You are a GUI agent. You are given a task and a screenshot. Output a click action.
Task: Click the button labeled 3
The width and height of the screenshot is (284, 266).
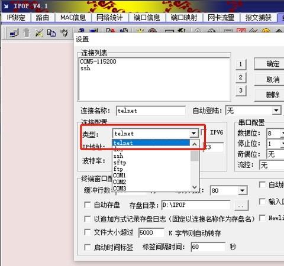point(241,90)
